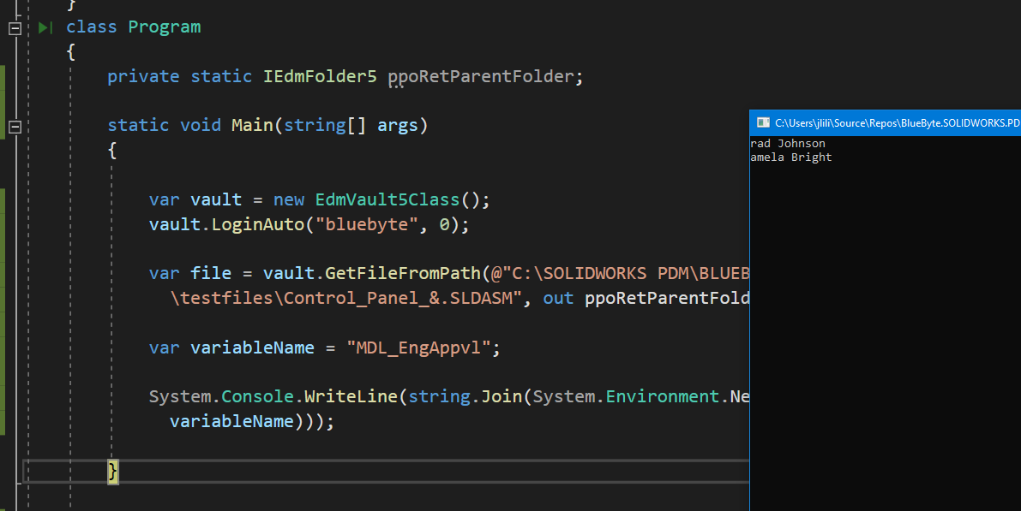Click the green run-to-click glyph beside class
Screen dimensions: 1021x511
coord(45,27)
